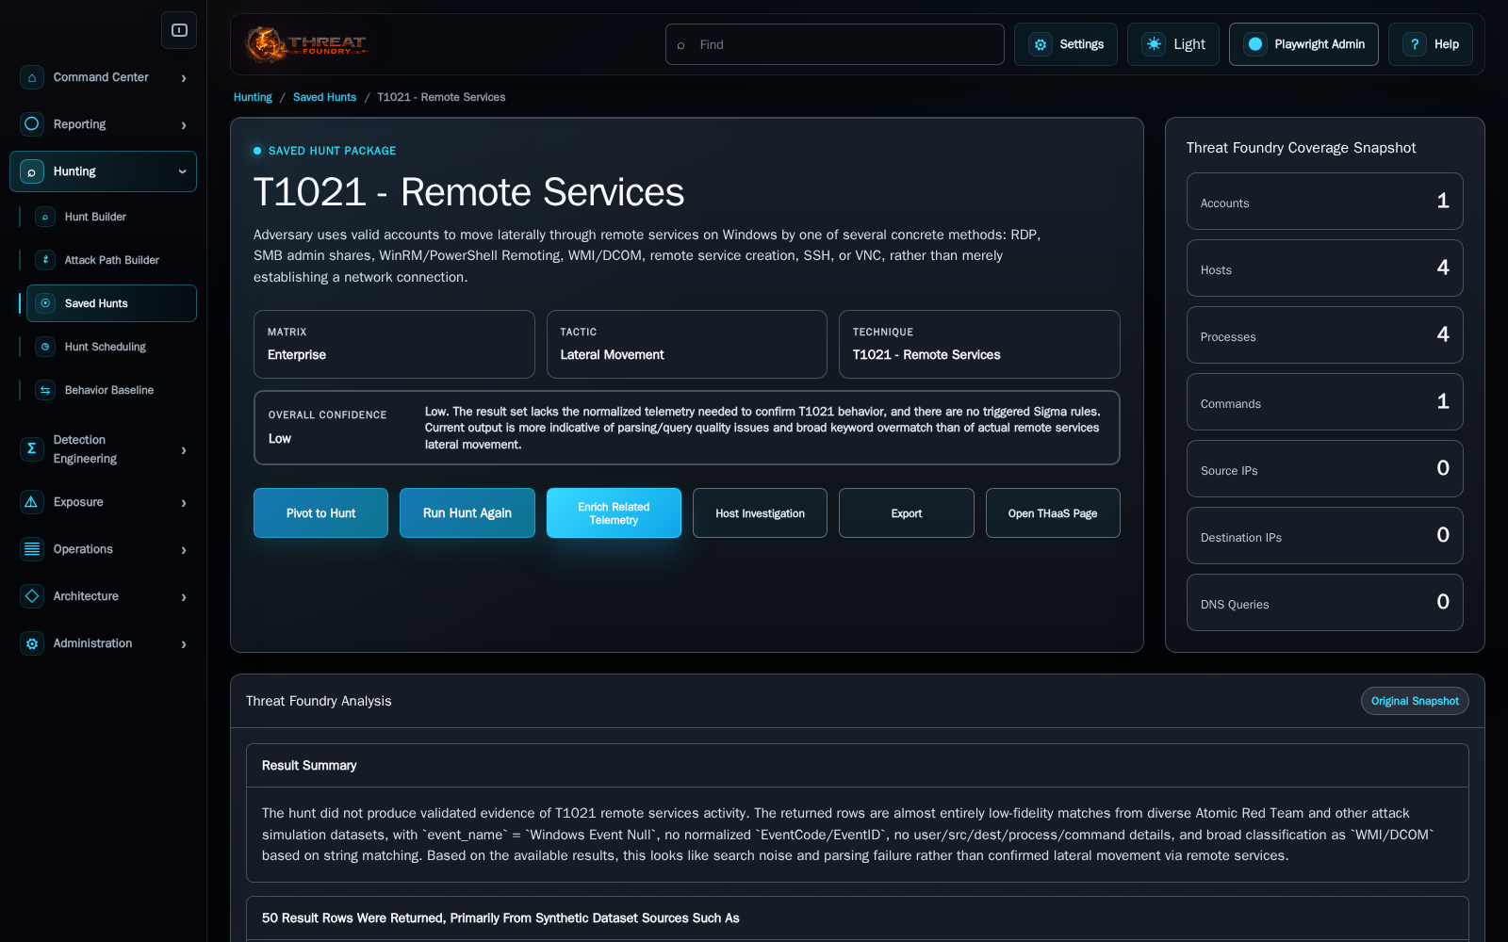Focus the Find search field
1508x942 pixels.
[x=834, y=44]
